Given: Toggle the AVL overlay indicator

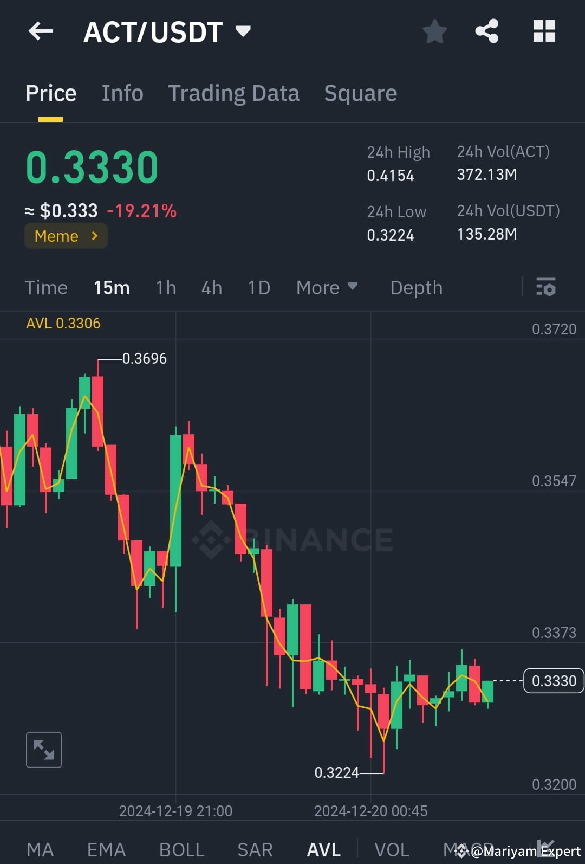Looking at the screenshot, I should [323, 848].
